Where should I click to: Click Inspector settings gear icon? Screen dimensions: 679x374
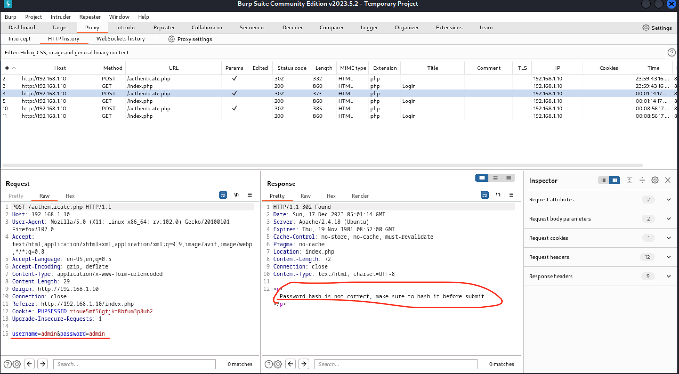655,180
